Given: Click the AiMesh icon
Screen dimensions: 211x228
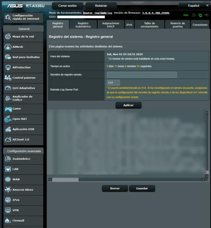Looking at the screenshot, I should click(x=8, y=47).
